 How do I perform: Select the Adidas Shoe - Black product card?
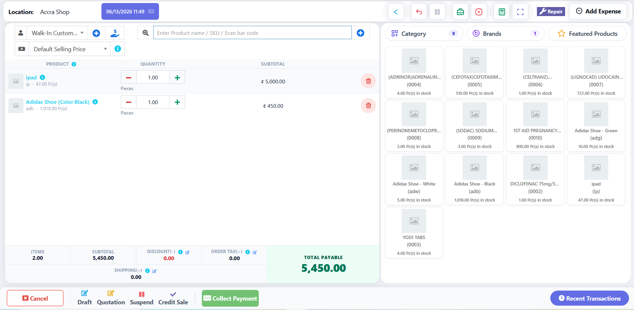[x=475, y=179]
